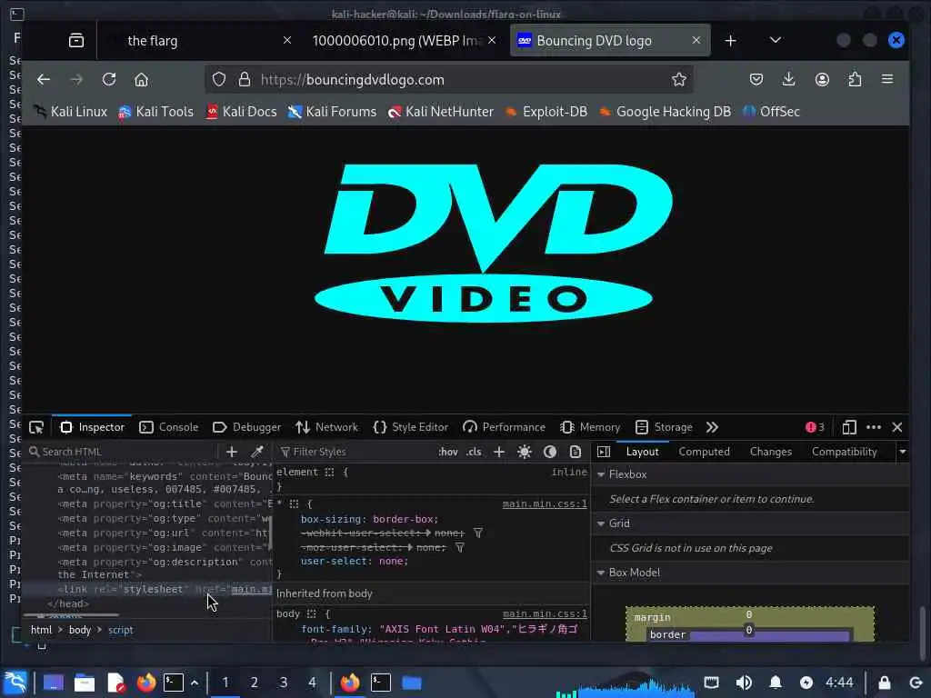Viewport: 931px width, 698px height.
Task: Open the notifications bell in system tray
Action: (x=776, y=683)
